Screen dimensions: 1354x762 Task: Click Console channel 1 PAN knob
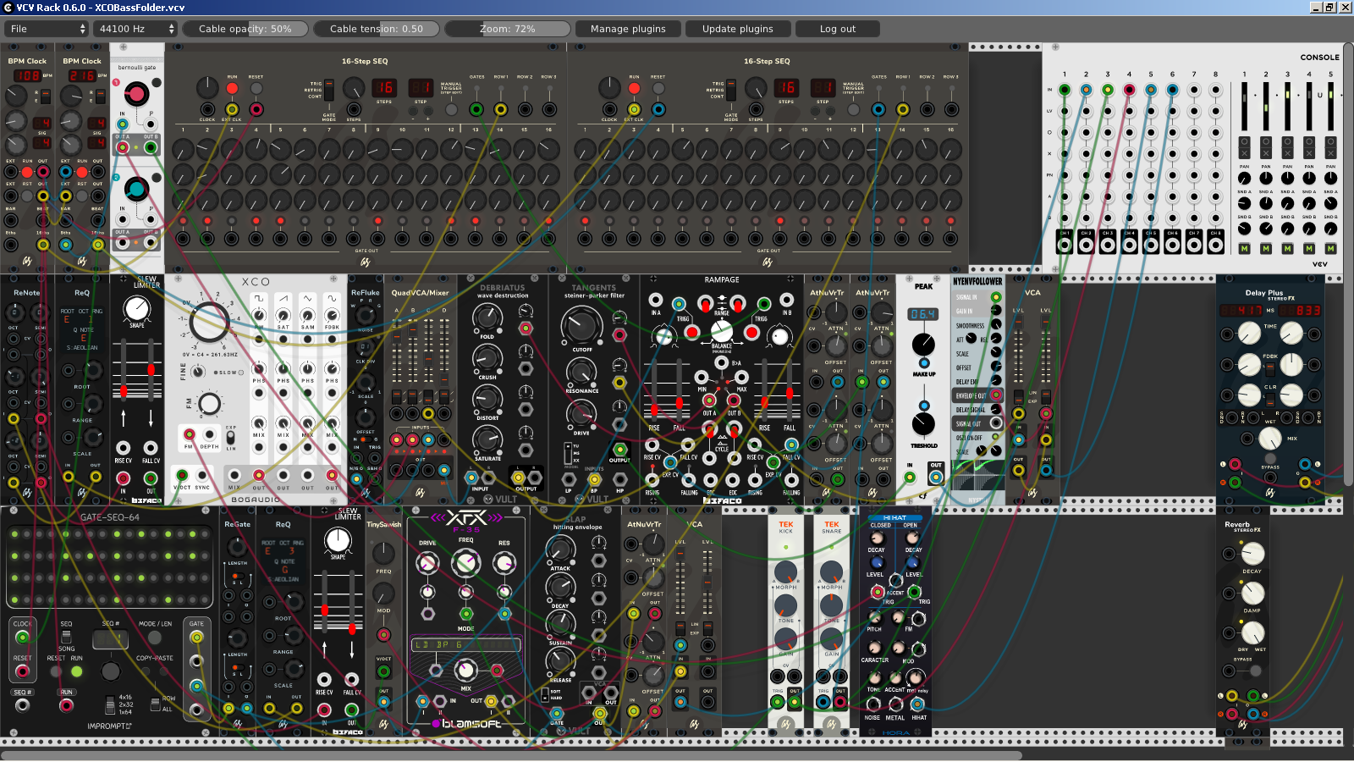pyautogui.click(x=1244, y=178)
